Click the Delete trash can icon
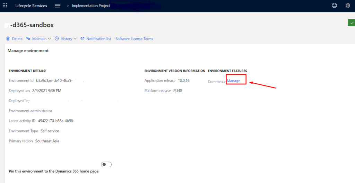The height and width of the screenshot is (183, 355). [8, 39]
